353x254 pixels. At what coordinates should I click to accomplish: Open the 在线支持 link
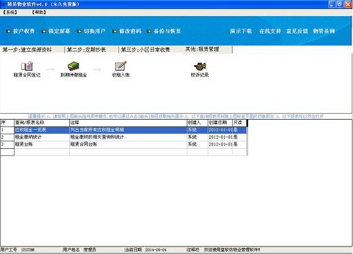tap(270, 31)
